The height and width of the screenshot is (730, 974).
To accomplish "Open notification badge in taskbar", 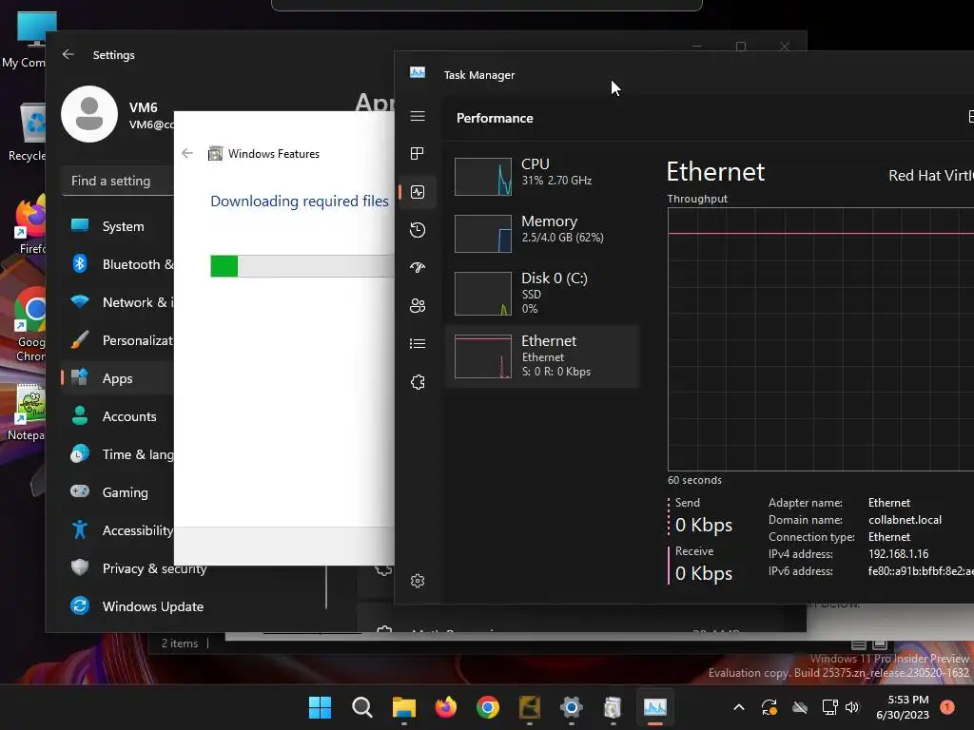I will [947, 707].
